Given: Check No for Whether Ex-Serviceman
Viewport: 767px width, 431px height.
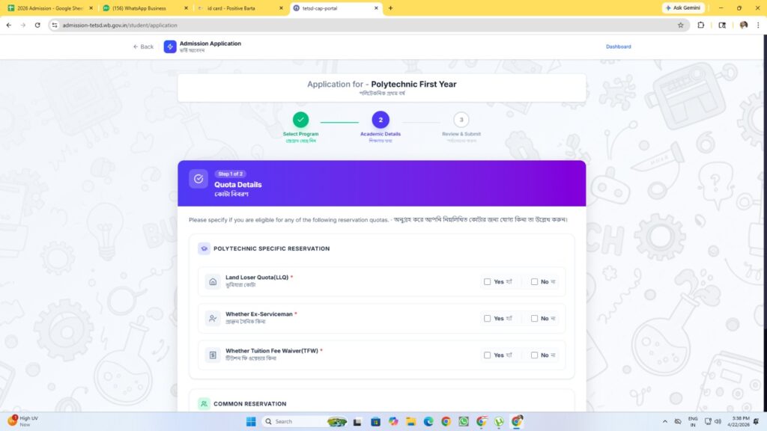Looking at the screenshot, I should pyautogui.click(x=534, y=319).
